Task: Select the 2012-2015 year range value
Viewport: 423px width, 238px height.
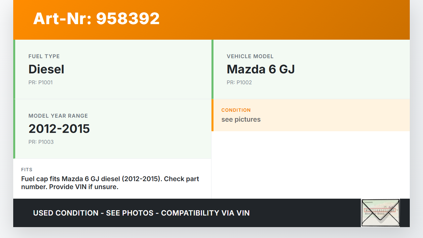Action: pyautogui.click(x=59, y=129)
